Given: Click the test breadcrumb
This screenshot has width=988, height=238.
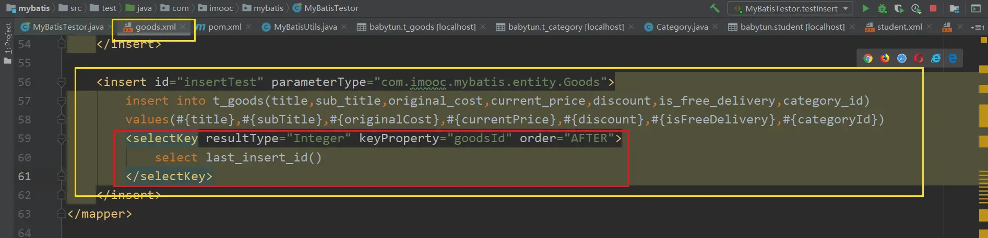Looking at the screenshot, I should click(x=103, y=8).
